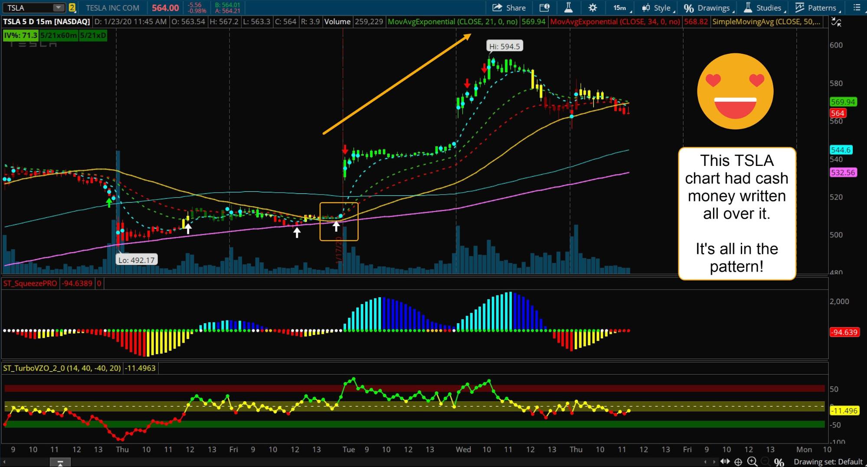Toggle the percent scale icon at bottom

(779, 462)
